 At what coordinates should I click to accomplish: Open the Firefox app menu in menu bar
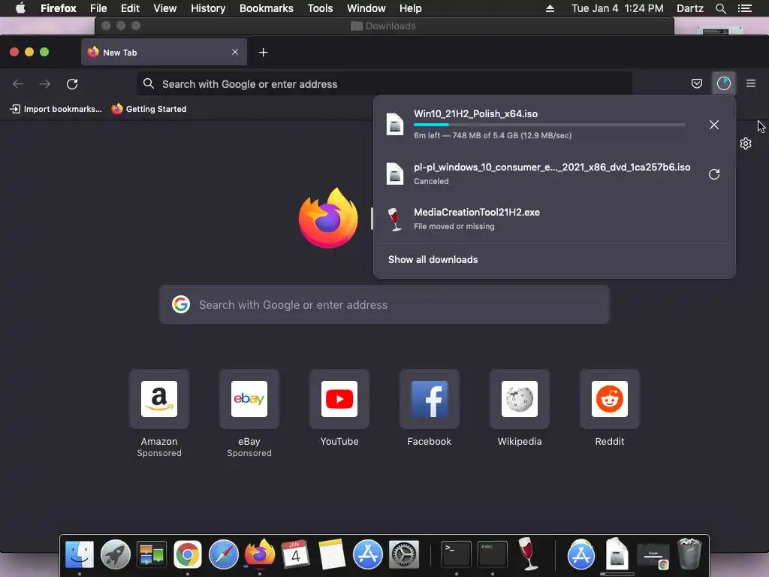point(59,8)
